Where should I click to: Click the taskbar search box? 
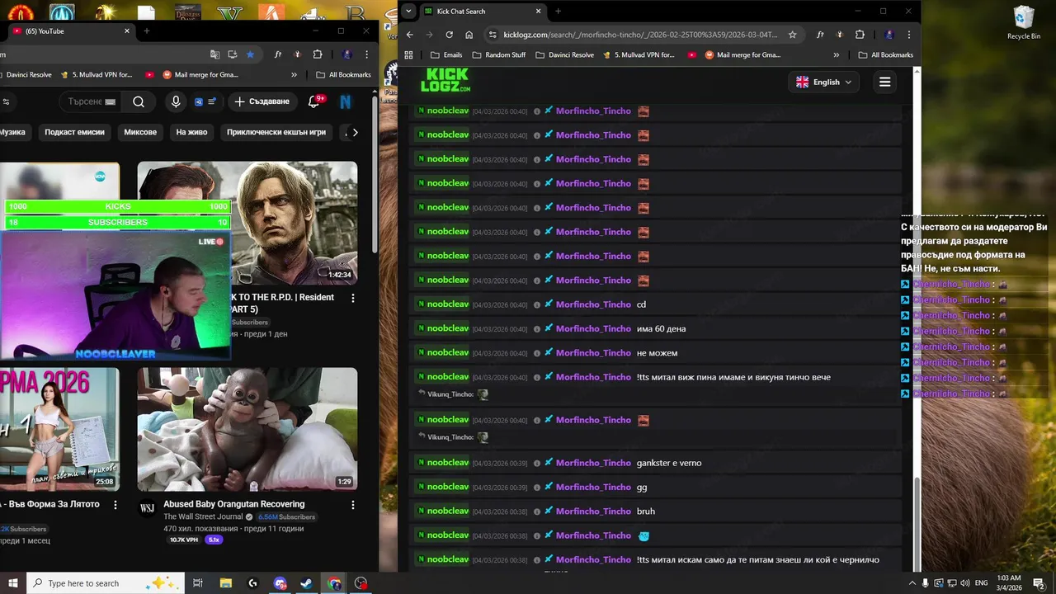[x=105, y=583]
